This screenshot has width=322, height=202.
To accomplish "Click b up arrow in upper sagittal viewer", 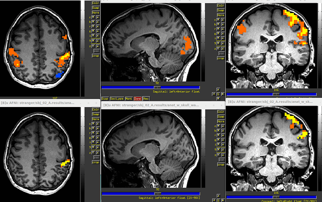I will pyautogui.click(x=223, y=24).
